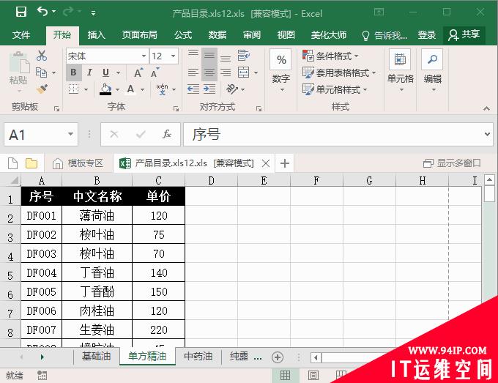
Task: Switch to the 插入 tab
Action: pyautogui.click(x=96, y=34)
